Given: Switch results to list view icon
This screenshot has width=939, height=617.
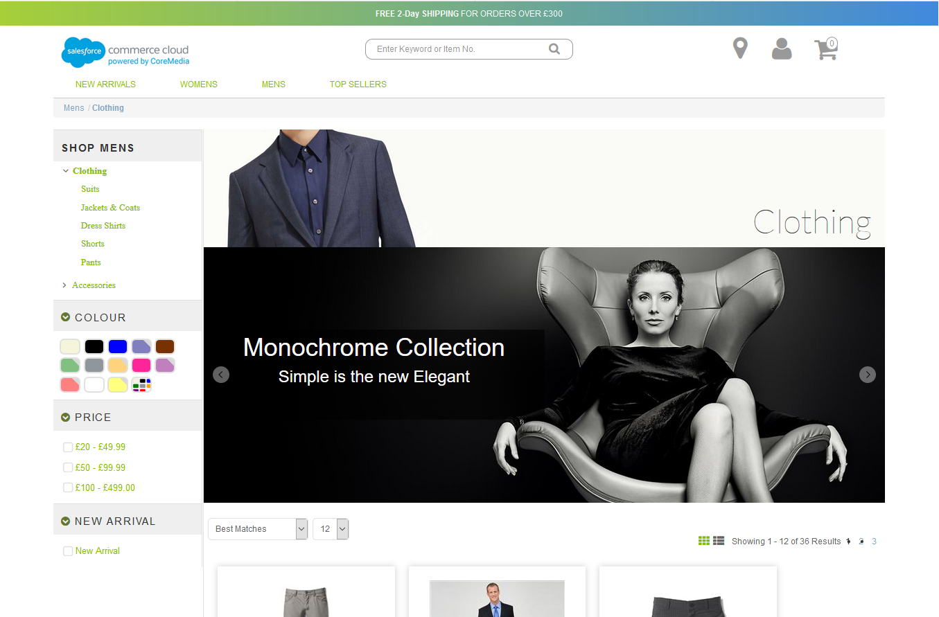Looking at the screenshot, I should tap(719, 541).
